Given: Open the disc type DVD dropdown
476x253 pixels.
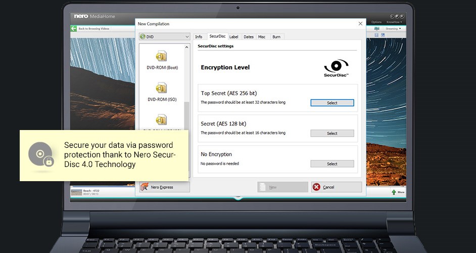Looking at the screenshot, I should [x=165, y=36].
